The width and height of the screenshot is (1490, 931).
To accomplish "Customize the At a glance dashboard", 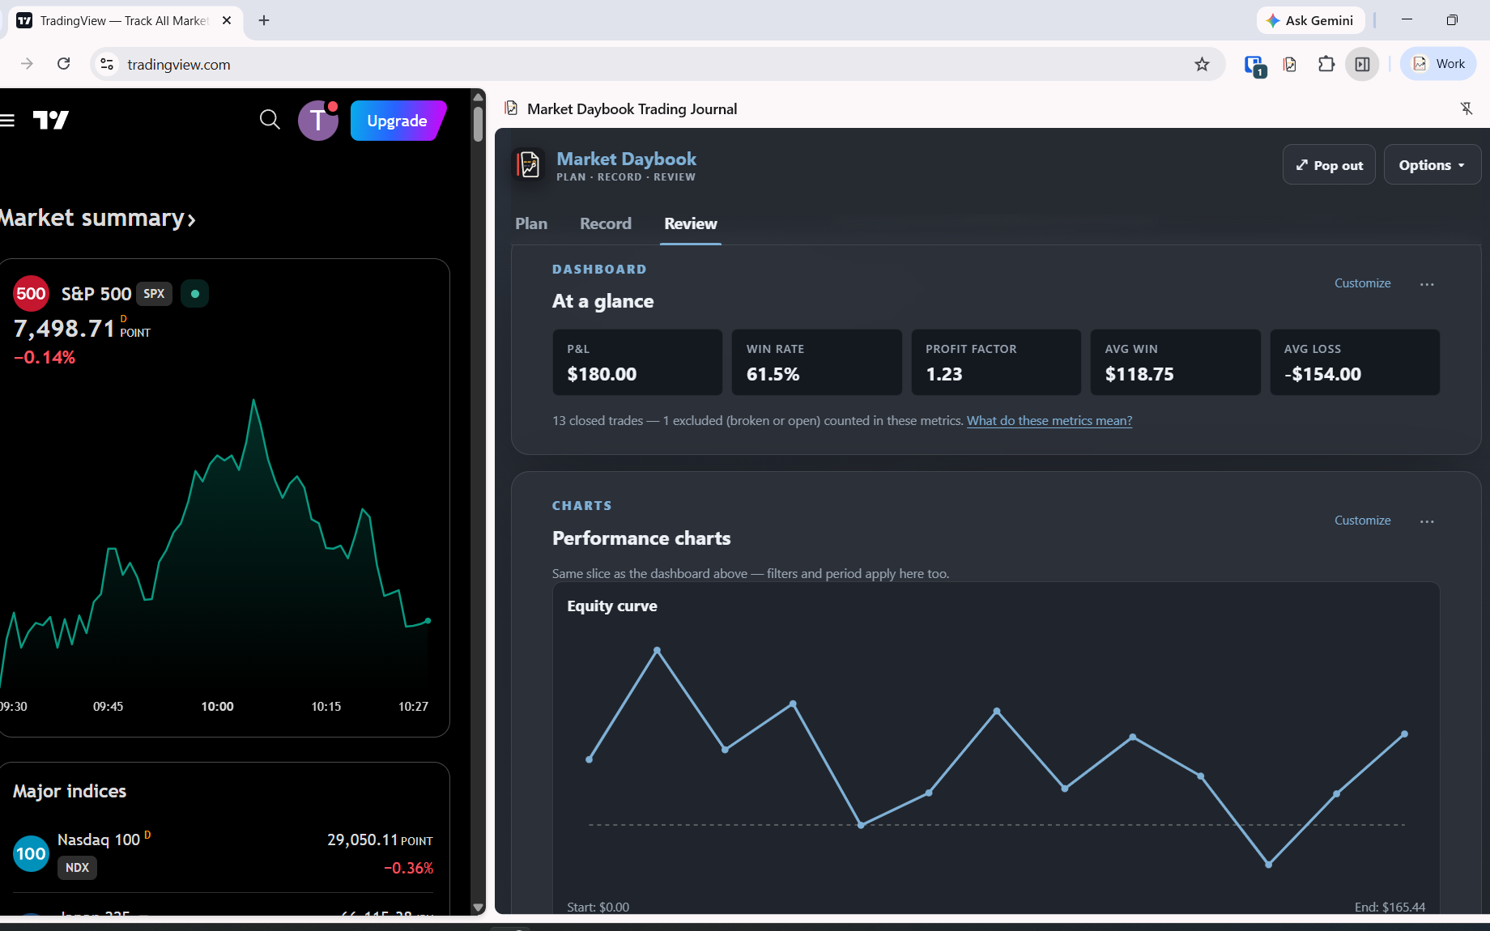I will click(1362, 283).
